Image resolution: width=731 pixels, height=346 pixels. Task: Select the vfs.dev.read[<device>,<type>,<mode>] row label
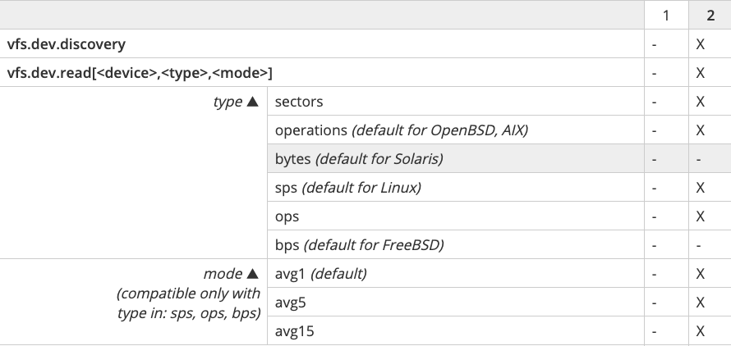[140, 73]
